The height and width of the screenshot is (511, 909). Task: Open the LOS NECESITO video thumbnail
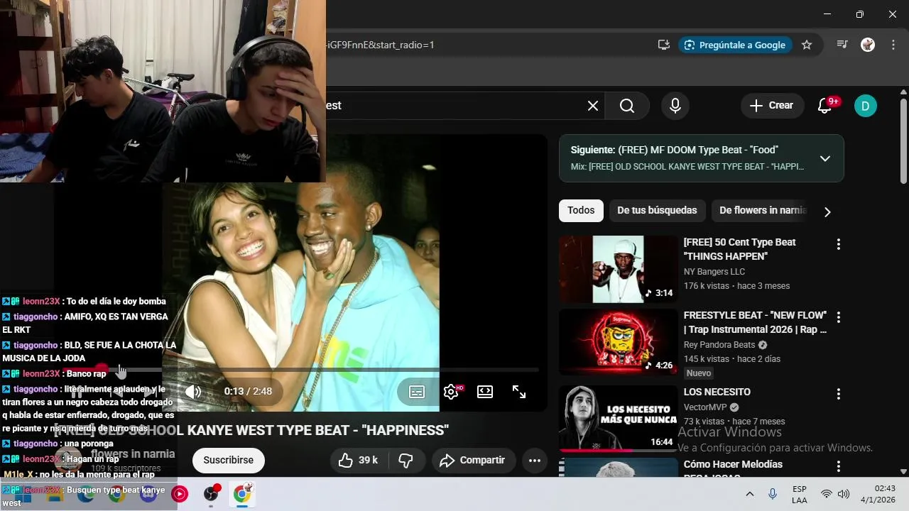[619, 418]
